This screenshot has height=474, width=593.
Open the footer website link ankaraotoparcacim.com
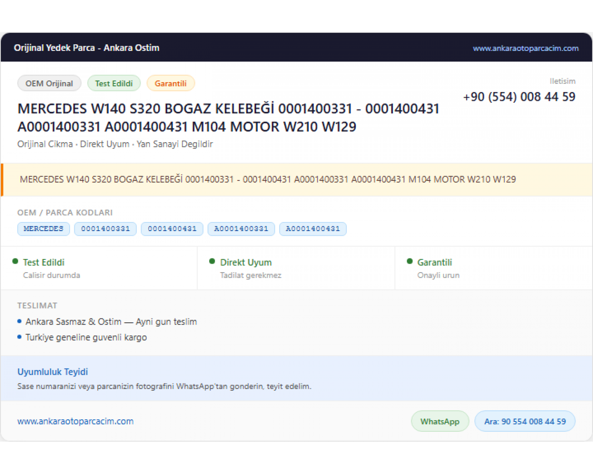coord(76,421)
